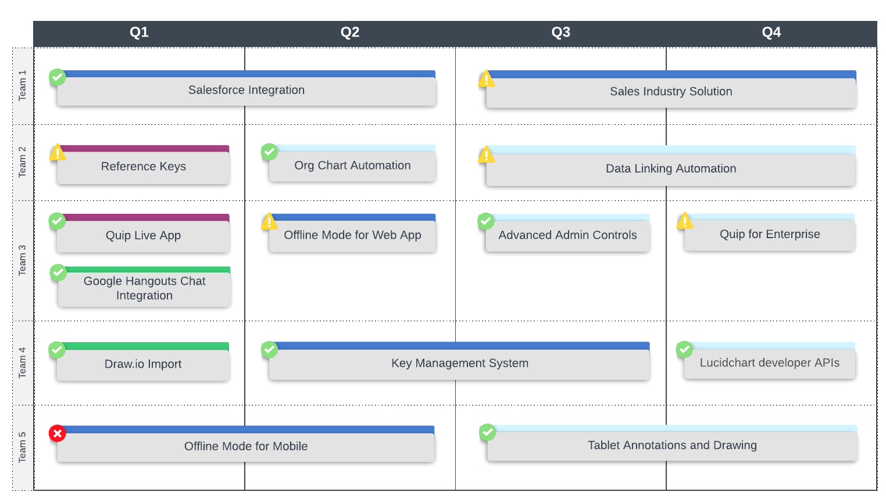This screenshot has width=886, height=499.
Task: Click the warning icon on Quip for Enterprise
Action: tap(685, 221)
